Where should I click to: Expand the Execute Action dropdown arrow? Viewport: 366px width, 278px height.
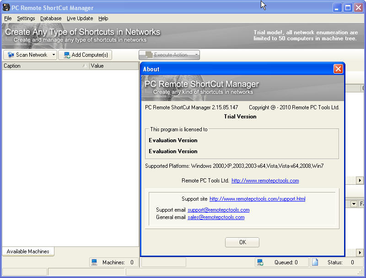click(196, 55)
